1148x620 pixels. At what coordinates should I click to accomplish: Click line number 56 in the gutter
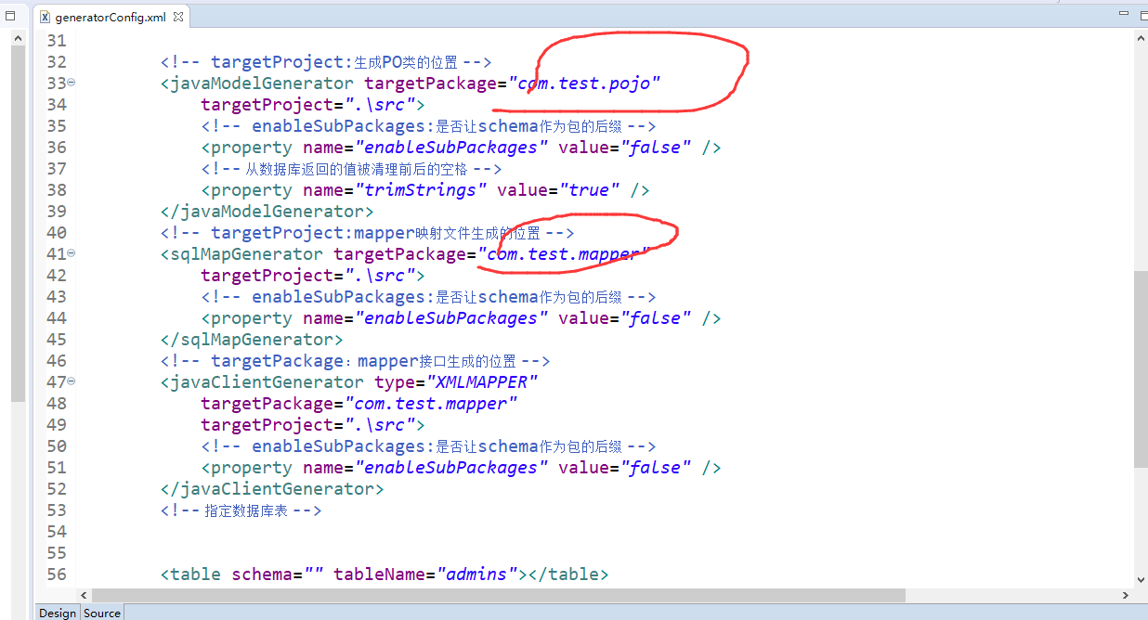(x=56, y=575)
